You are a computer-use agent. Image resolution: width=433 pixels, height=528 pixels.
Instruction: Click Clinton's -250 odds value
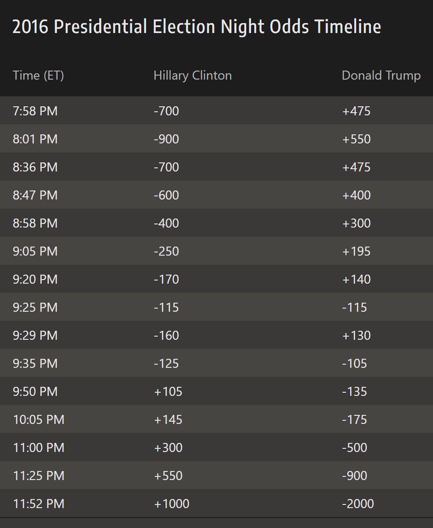[x=167, y=251]
